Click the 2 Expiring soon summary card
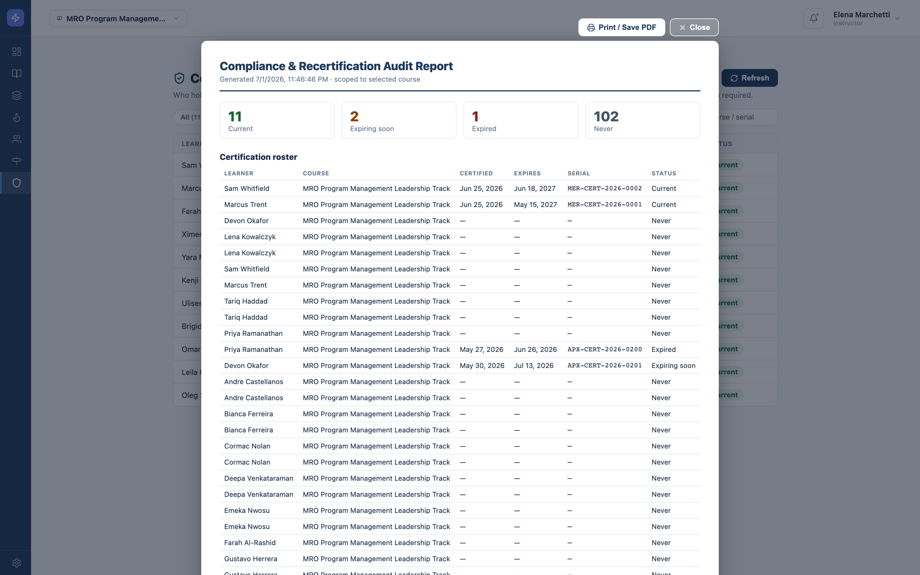Screen dimensions: 920x575 coord(399,120)
